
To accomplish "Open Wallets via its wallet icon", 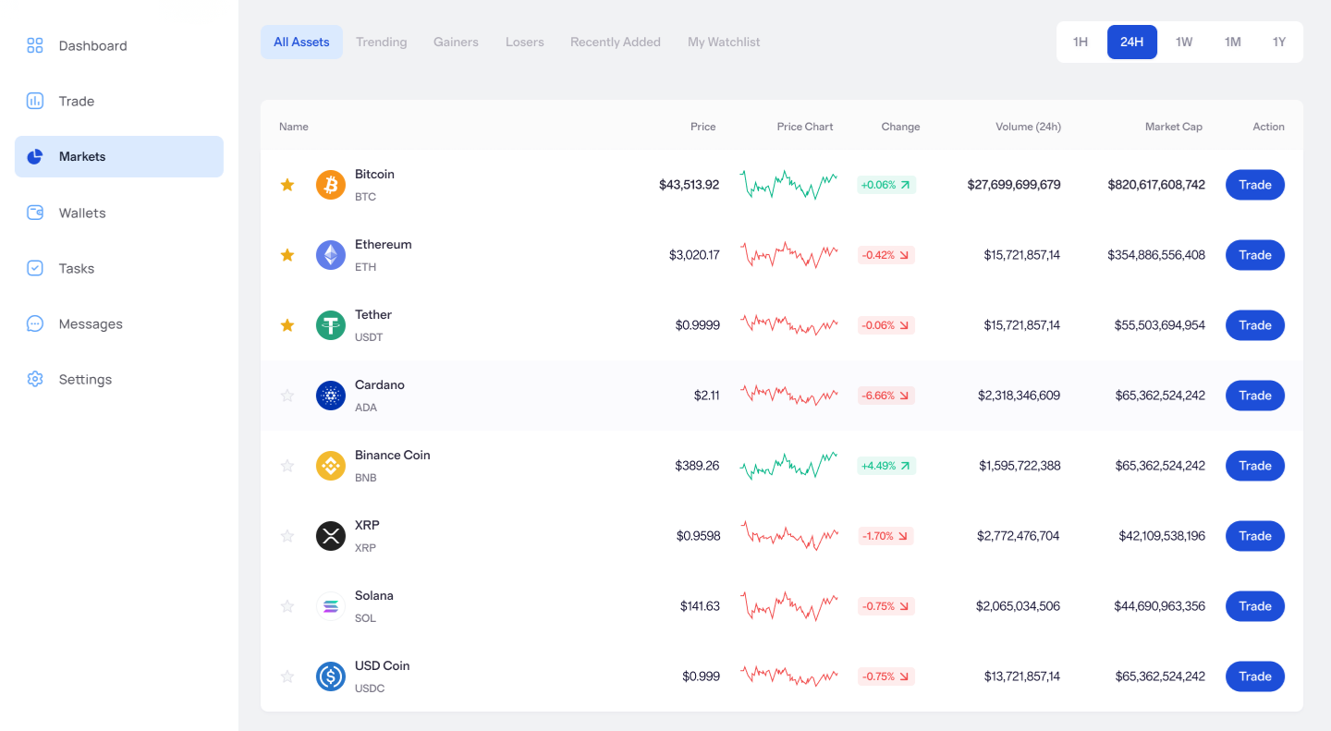I will (35, 213).
